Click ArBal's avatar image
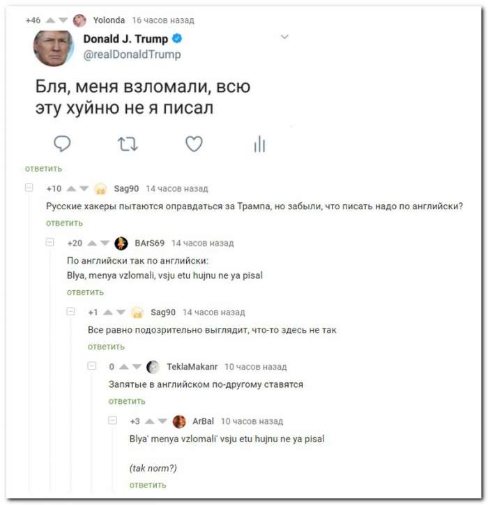The width and height of the screenshot is (488, 505). pos(179,421)
